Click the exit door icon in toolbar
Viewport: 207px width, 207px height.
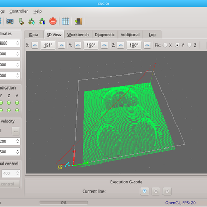coord(78,21)
